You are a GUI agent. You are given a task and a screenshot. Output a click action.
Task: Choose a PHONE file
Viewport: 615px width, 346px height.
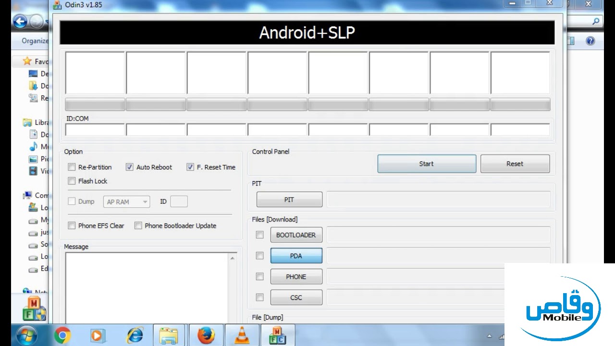point(296,276)
